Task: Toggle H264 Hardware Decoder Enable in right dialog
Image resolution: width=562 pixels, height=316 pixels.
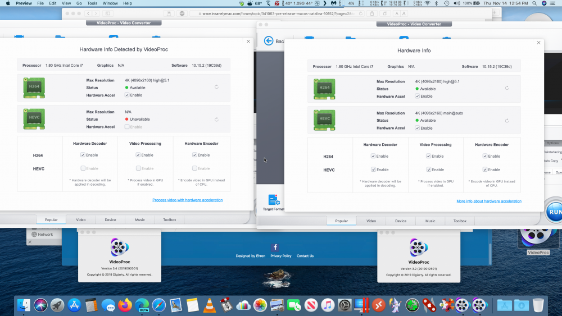Action: coord(373,156)
